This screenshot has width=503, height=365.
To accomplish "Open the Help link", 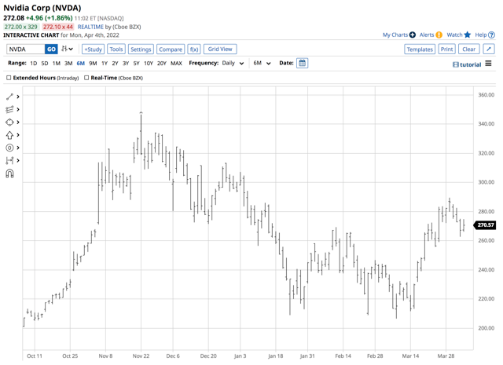I will click(x=481, y=35).
